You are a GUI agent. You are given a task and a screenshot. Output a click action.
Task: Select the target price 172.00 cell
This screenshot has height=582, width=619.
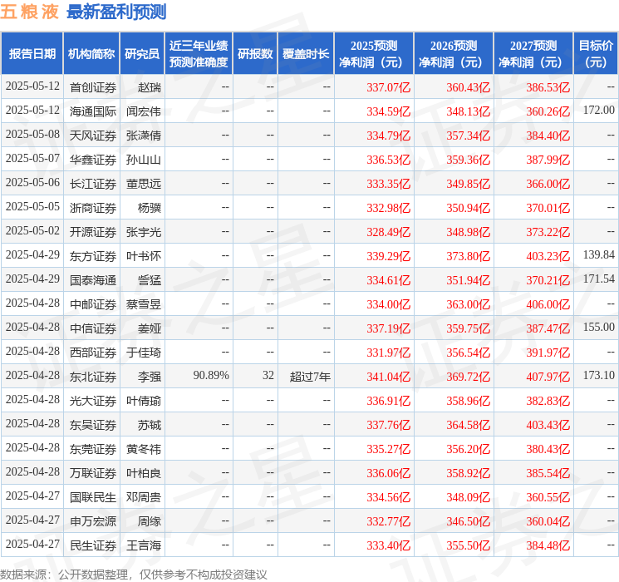pyautogui.click(x=599, y=111)
